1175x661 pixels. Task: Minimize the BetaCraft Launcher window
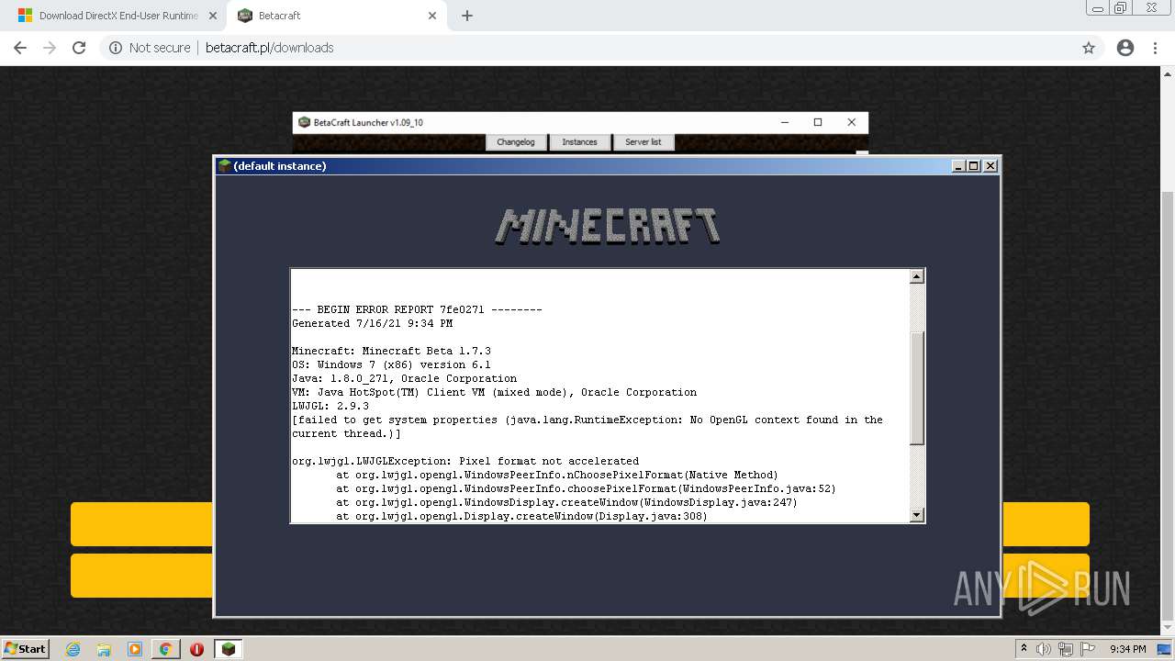(x=785, y=122)
